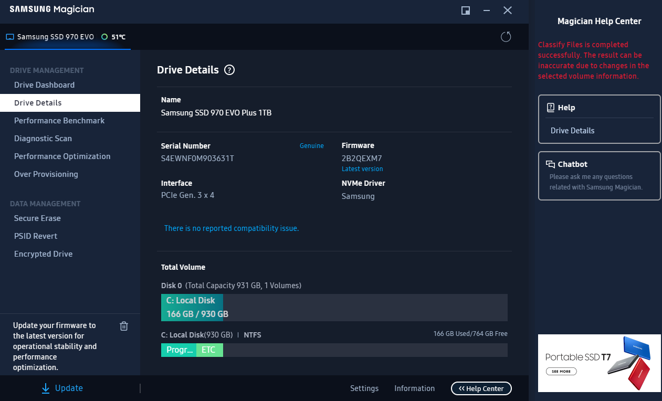The image size is (662, 401).
Task: Click the serial number S4EWNF0M903631T
Action: (x=197, y=158)
